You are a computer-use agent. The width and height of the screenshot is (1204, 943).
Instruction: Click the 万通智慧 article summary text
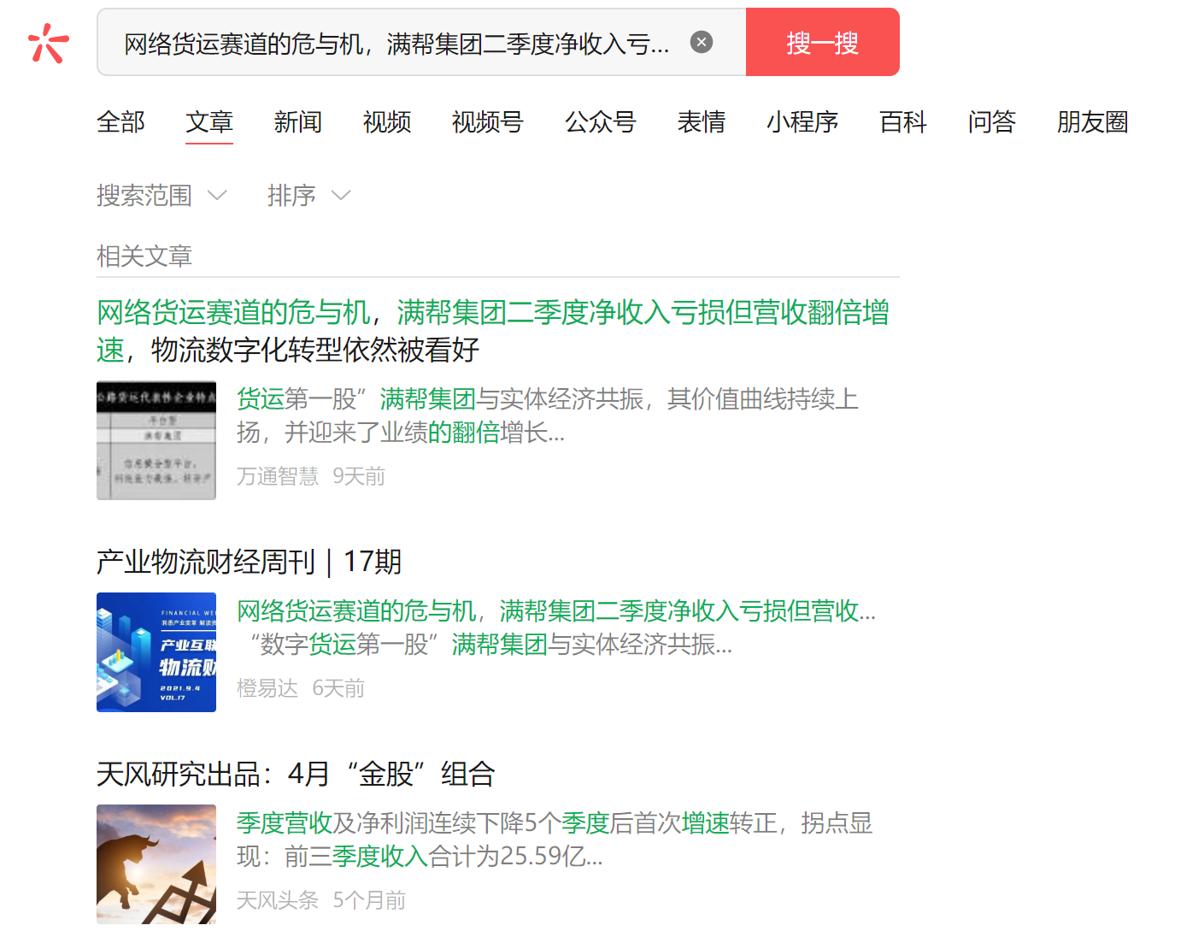click(548, 416)
